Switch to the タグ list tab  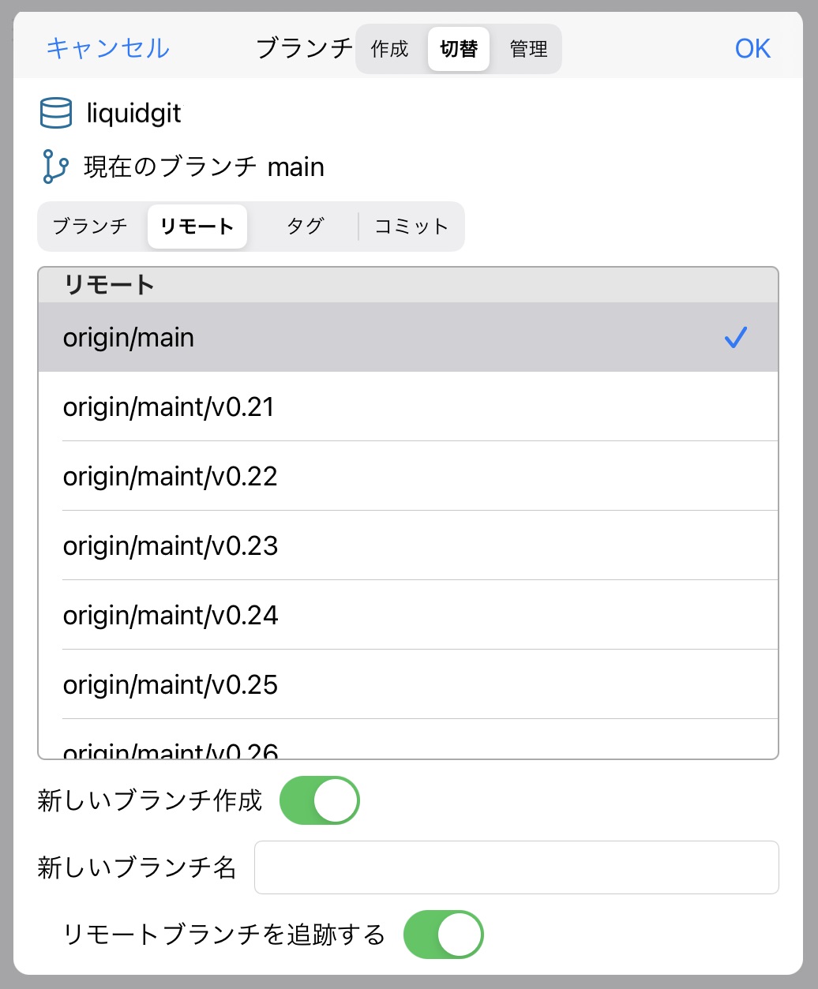(305, 227)
